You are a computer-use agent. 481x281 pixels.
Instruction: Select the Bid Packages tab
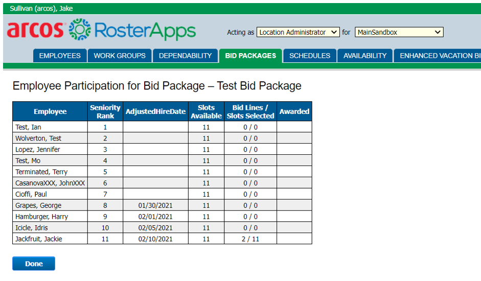tap(250, 56)
